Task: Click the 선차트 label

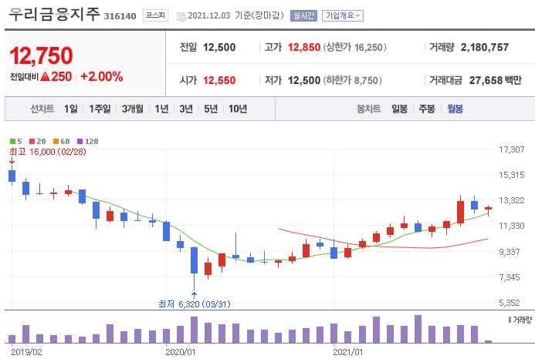Action: pyautogui.click(x=42, y=109)
